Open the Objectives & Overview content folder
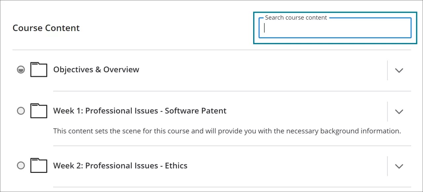 point(96,69)
